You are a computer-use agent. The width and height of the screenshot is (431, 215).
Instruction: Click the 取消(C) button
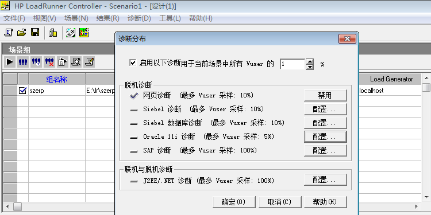pos(279,202)
